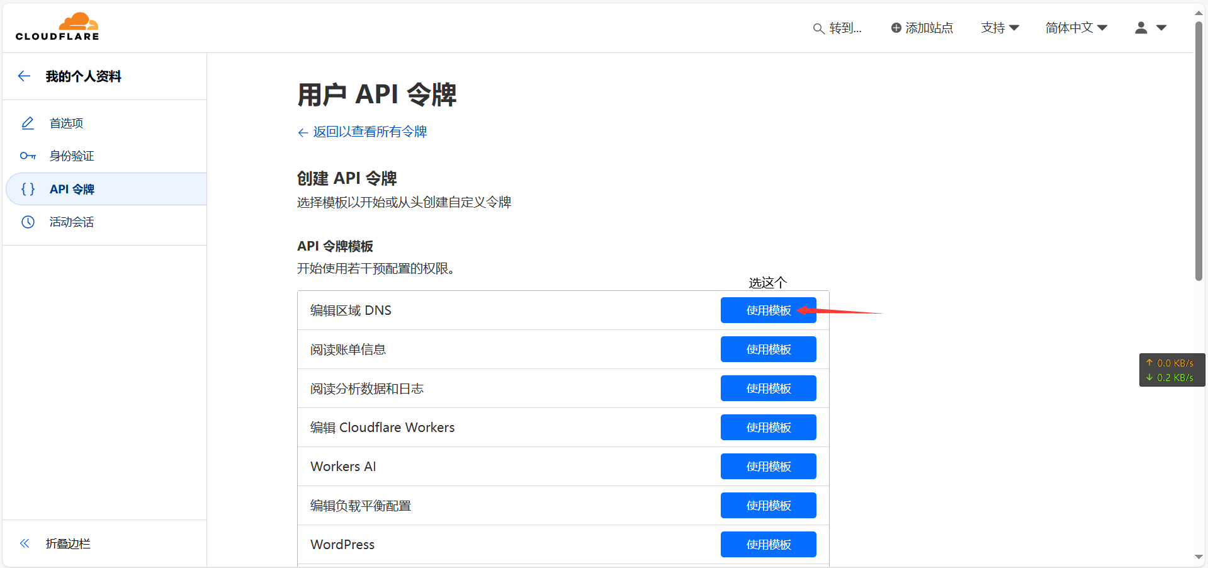Click the clock icon for 活动会话
1208x568 pixels.
(28, 222)
